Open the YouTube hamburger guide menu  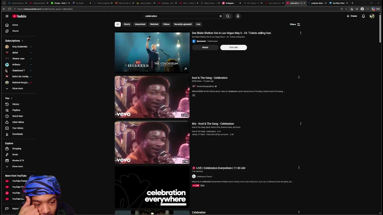(7, 16)
